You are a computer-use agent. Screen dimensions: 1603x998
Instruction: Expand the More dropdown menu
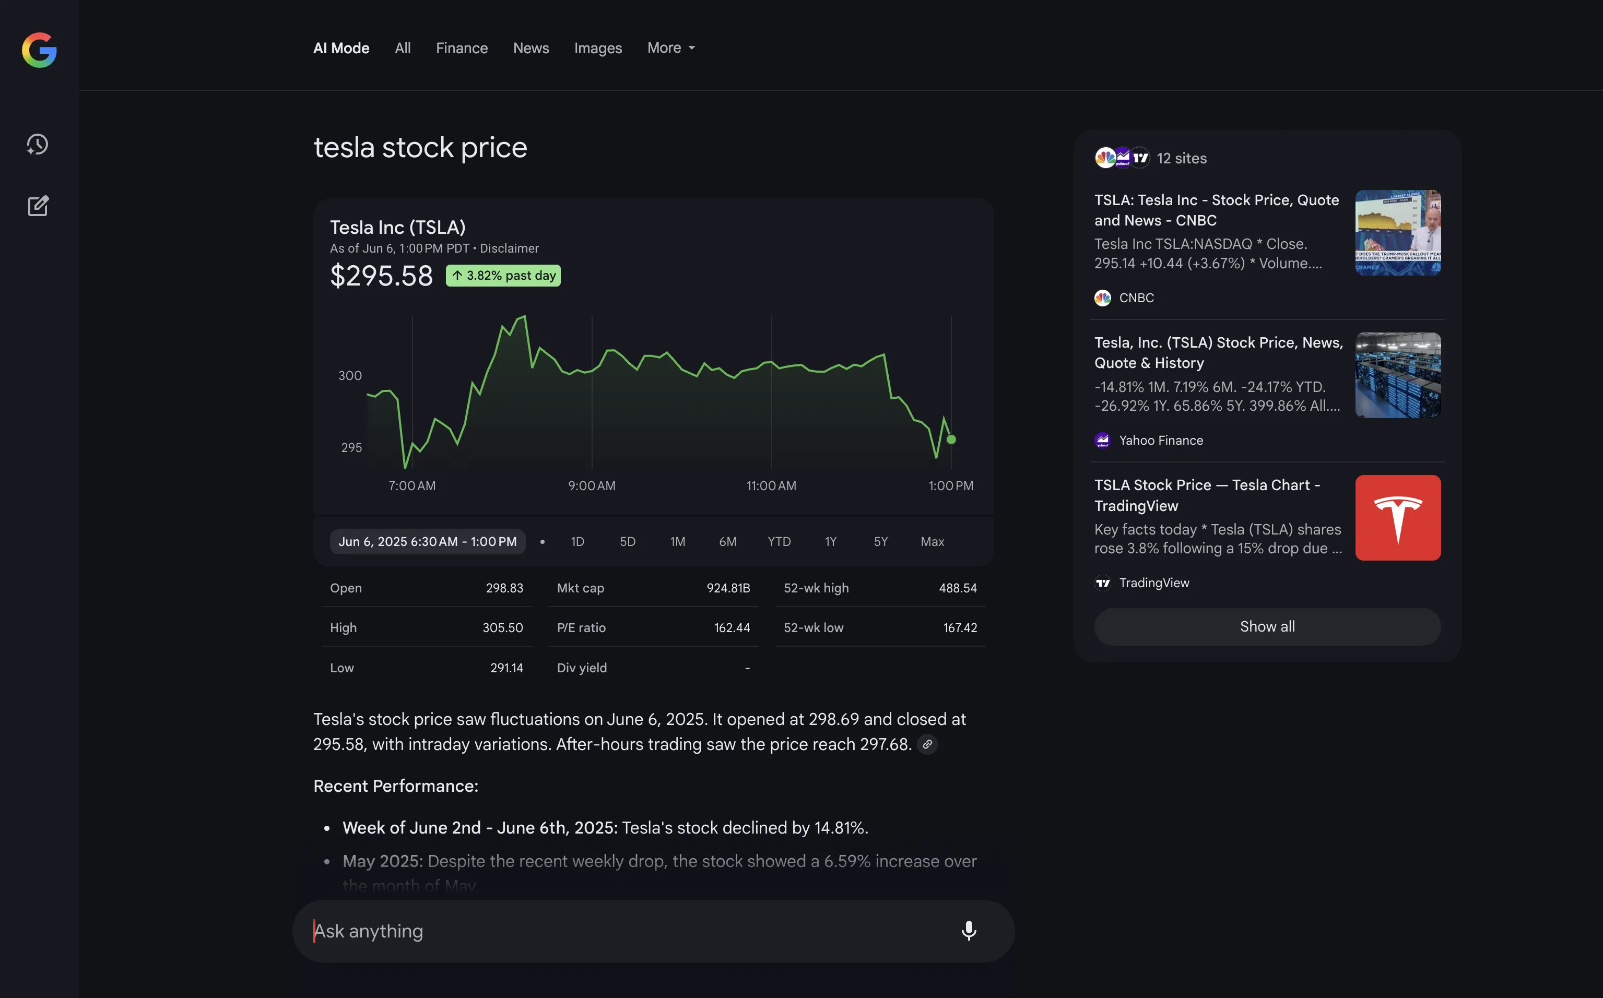click(671, 47)
